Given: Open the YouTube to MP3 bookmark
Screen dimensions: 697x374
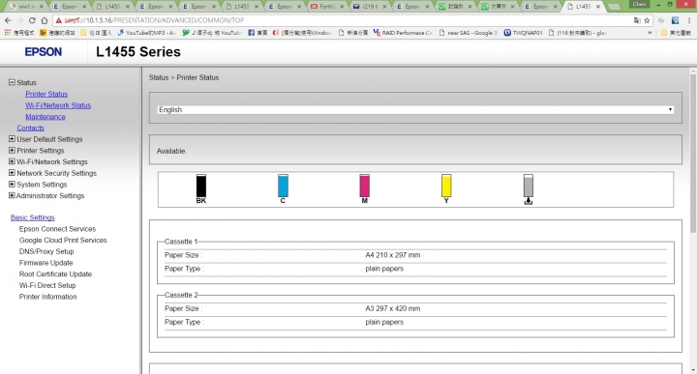Looking at the screenshot, I should [x=147, y=33].
